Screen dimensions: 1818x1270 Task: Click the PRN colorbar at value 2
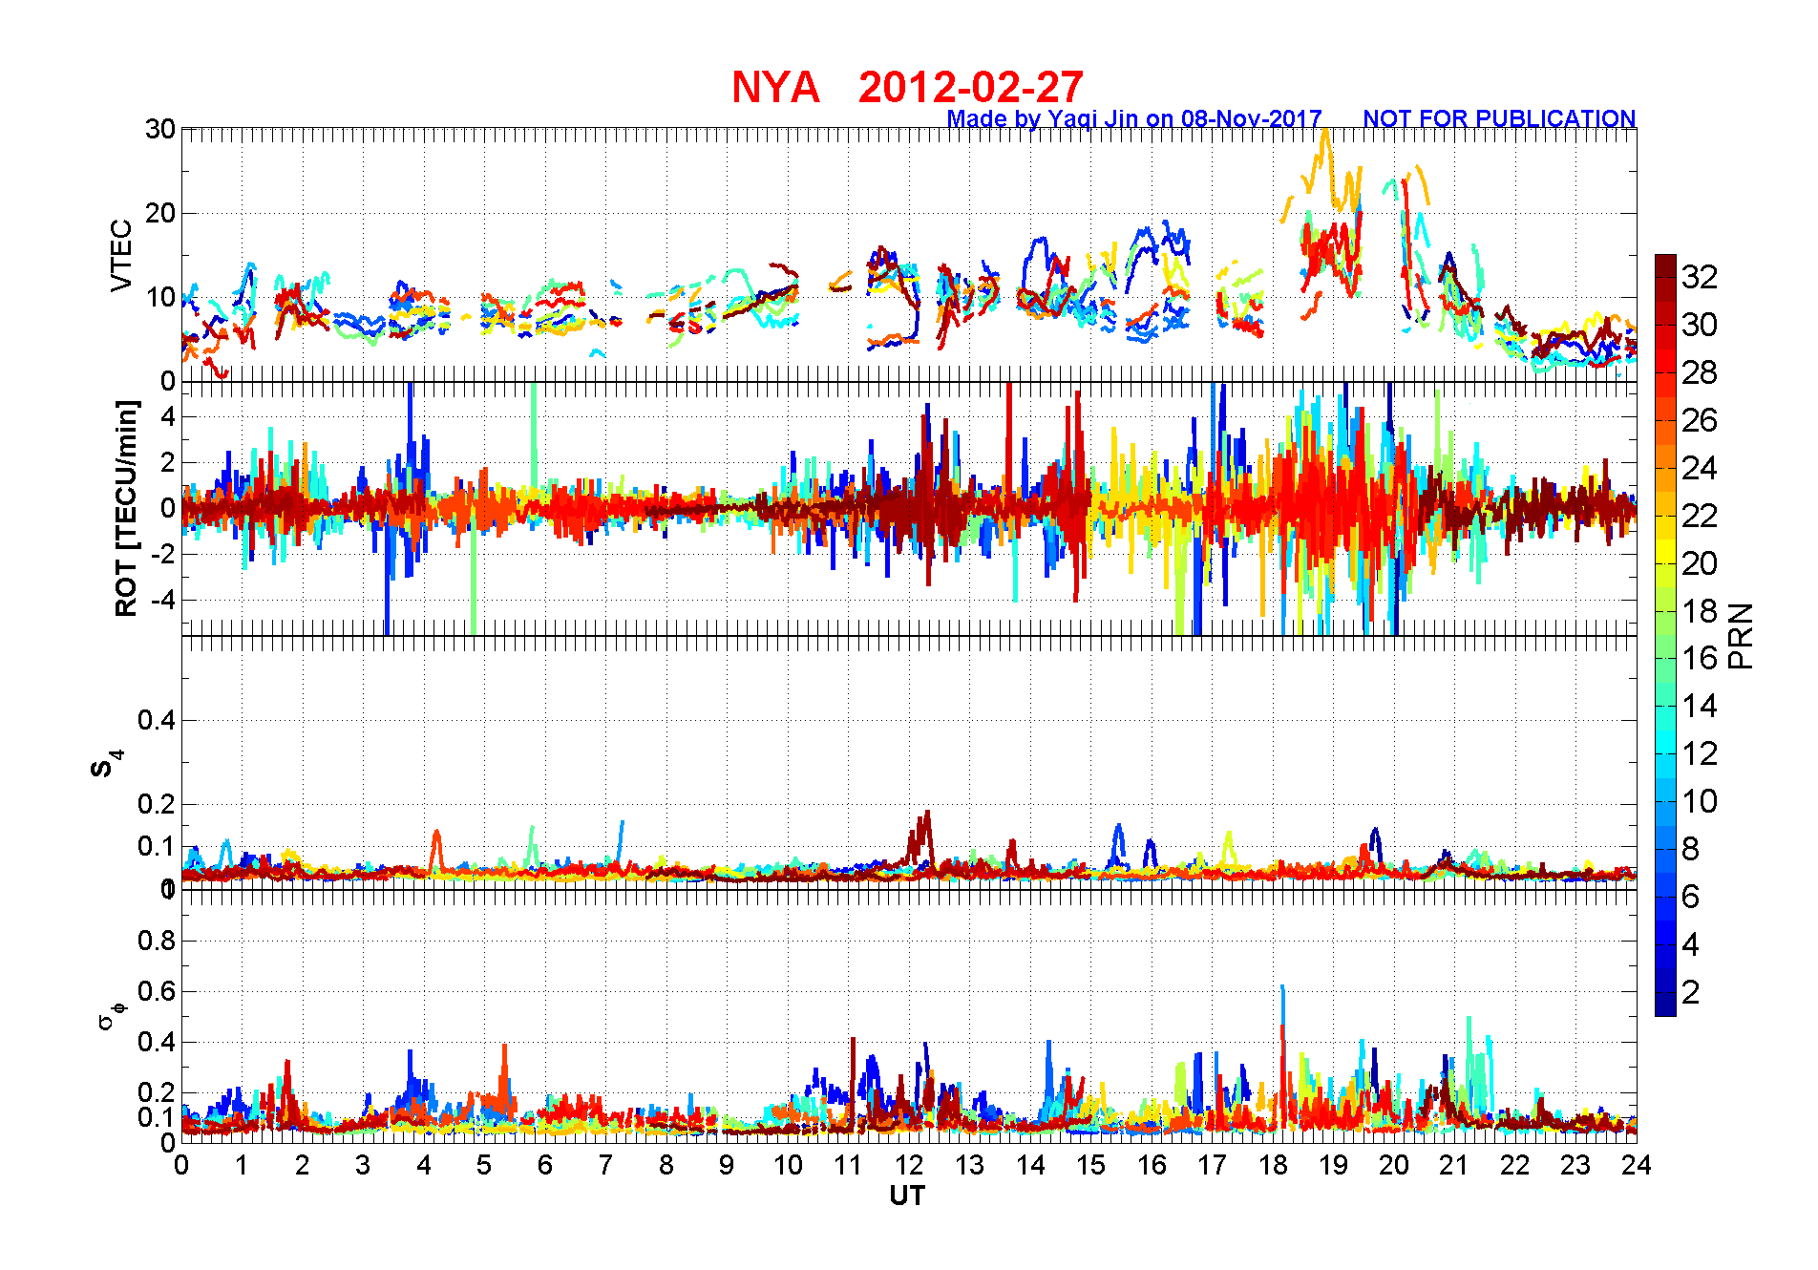(1665, 992)
